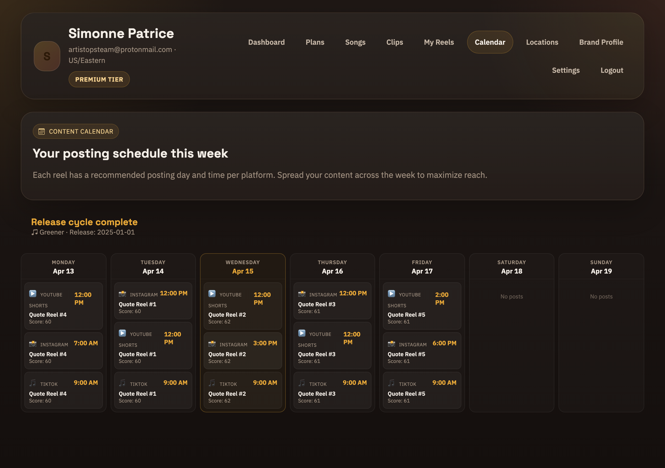This screenshot has height=468, width=665.
Task: Open the Songs section
Action: coord(355,42)
